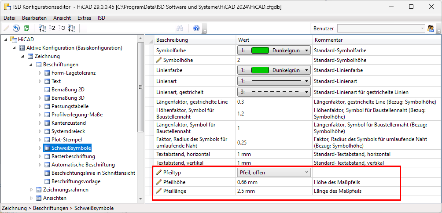Click table icon beside Beschriftungsvorlage

(x=47, y=181)
